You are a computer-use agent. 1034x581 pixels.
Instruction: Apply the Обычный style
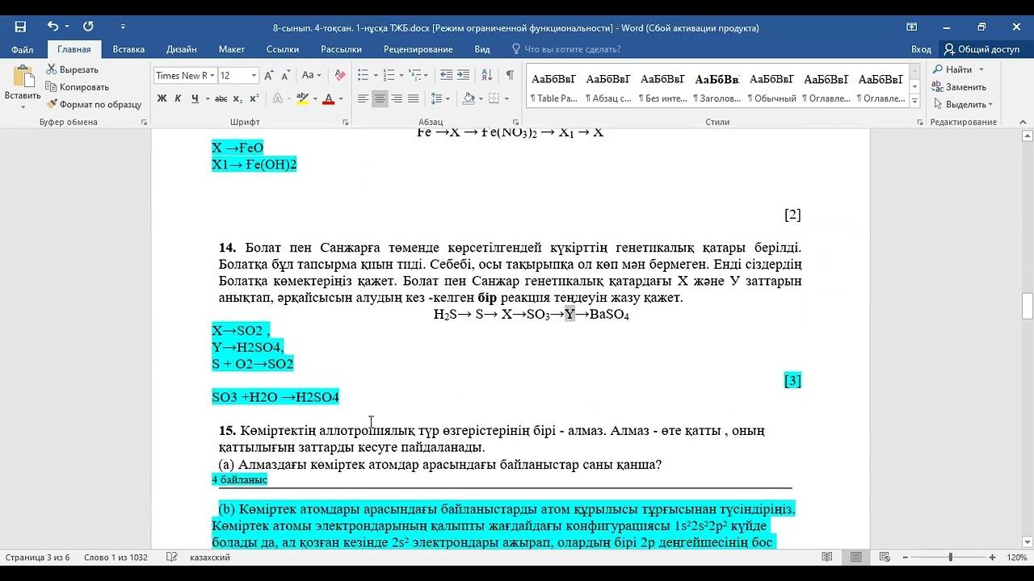tap(771, 88)
